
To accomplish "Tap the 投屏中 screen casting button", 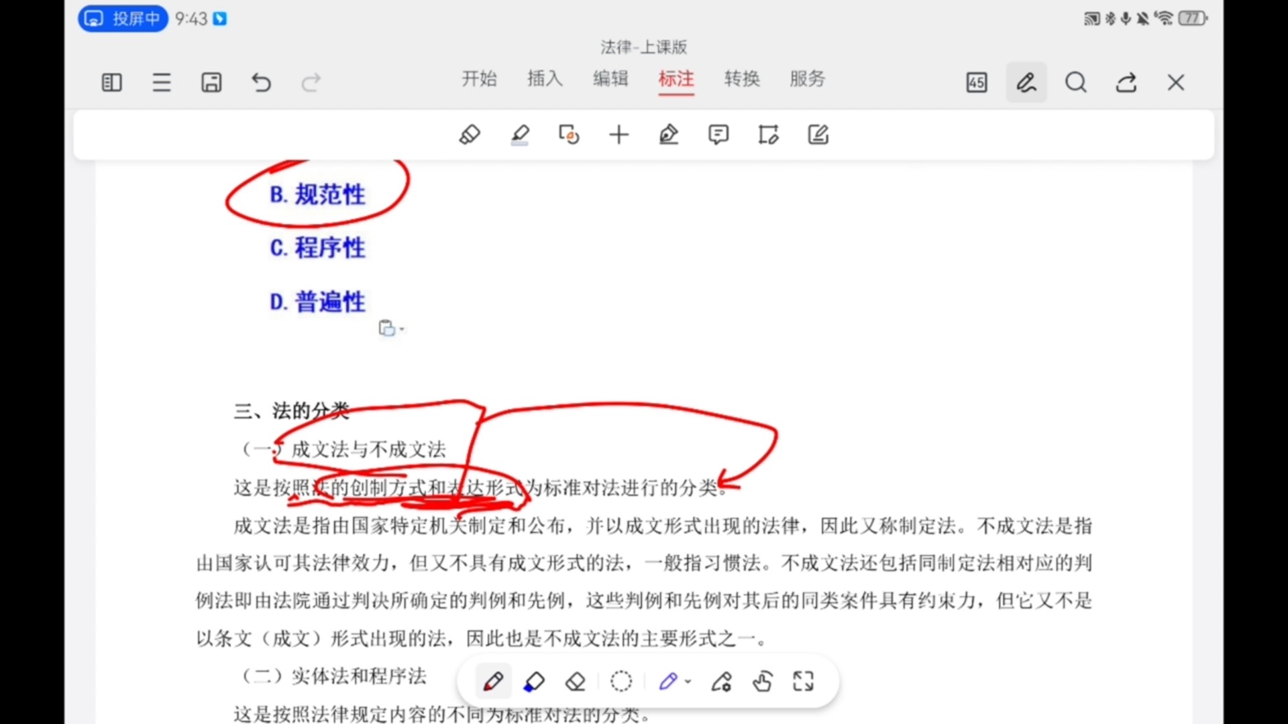I will click(122, 18).
